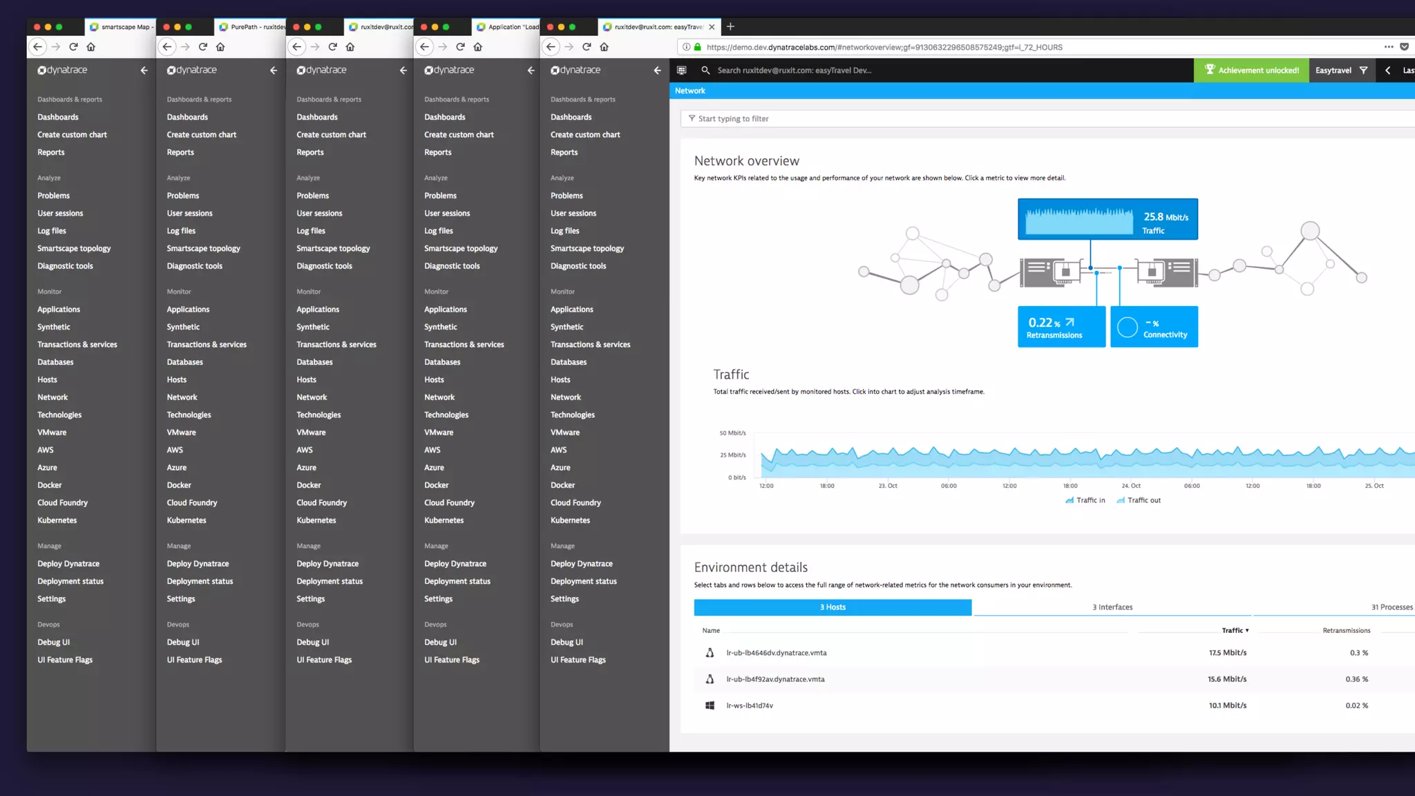Sort by the Traffic column header
This screenshot has width=1415, height=796.
point(1234,630)
